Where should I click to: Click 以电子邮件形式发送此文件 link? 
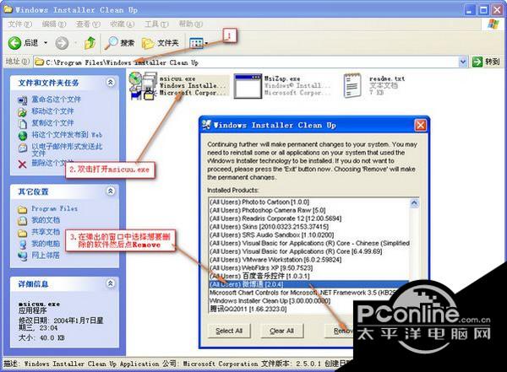click(67, 150)
